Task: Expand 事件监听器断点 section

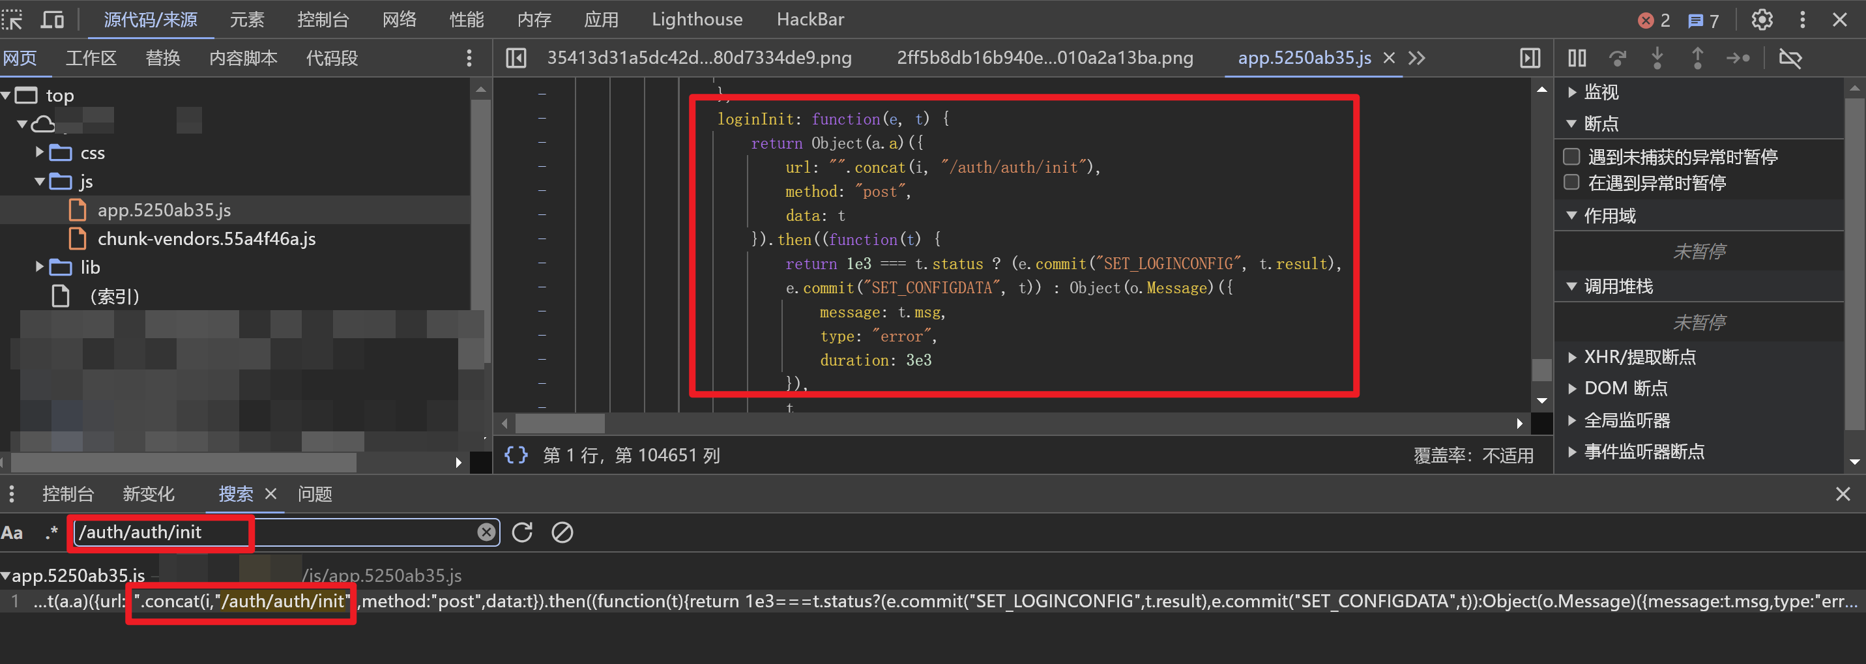Action: 1572,451
